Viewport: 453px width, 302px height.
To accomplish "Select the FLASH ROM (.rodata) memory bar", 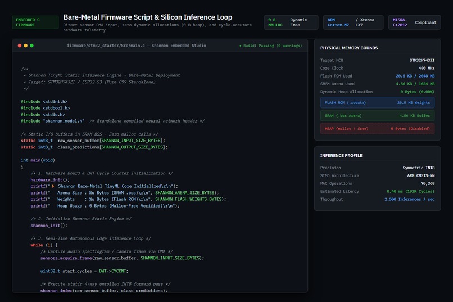I will click(x=377, y=102).
